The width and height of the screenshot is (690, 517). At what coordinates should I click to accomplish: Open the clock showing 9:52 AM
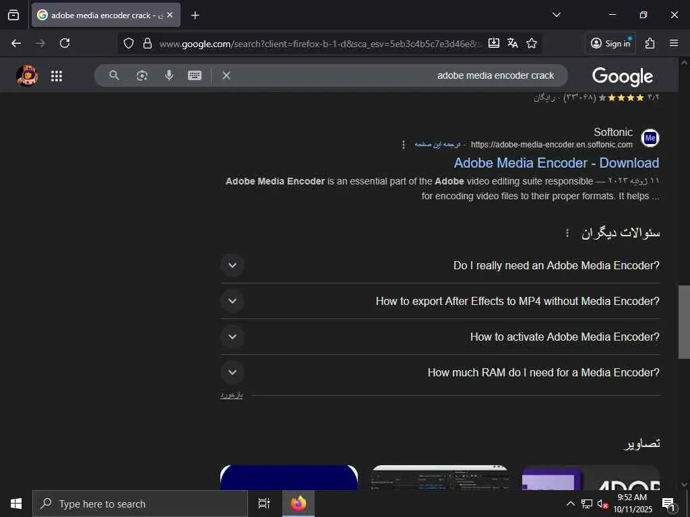click(632, 504)
